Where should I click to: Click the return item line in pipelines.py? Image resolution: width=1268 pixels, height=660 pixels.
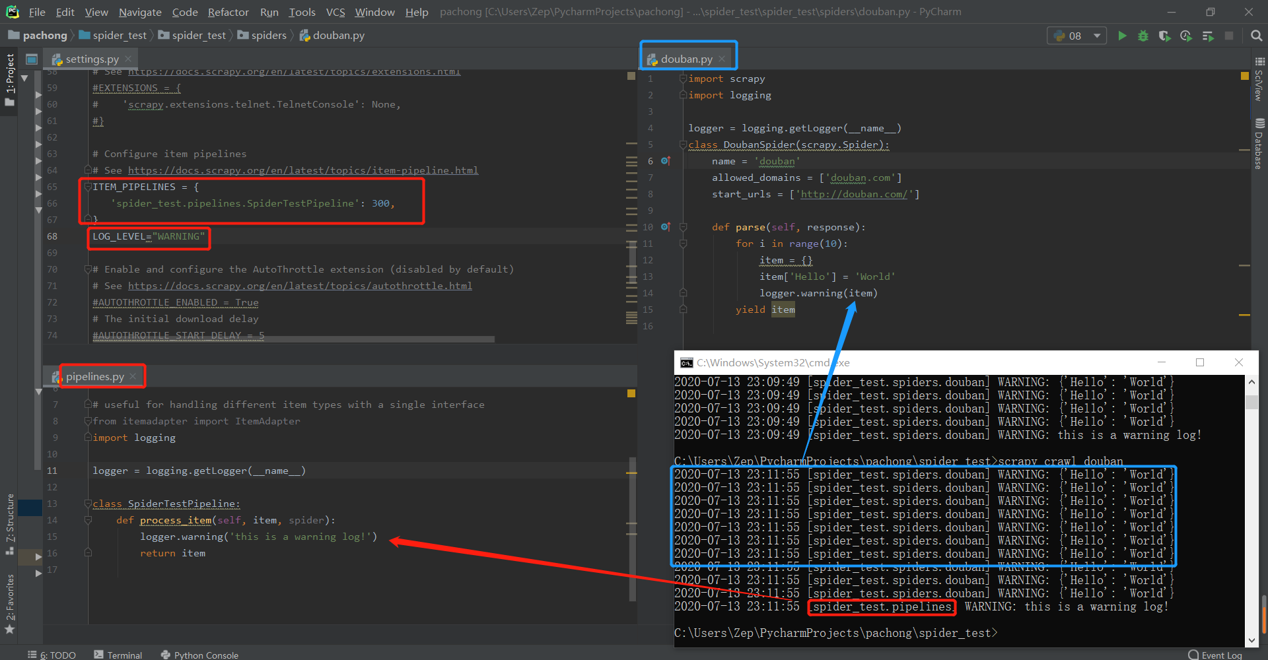point(172,553)
